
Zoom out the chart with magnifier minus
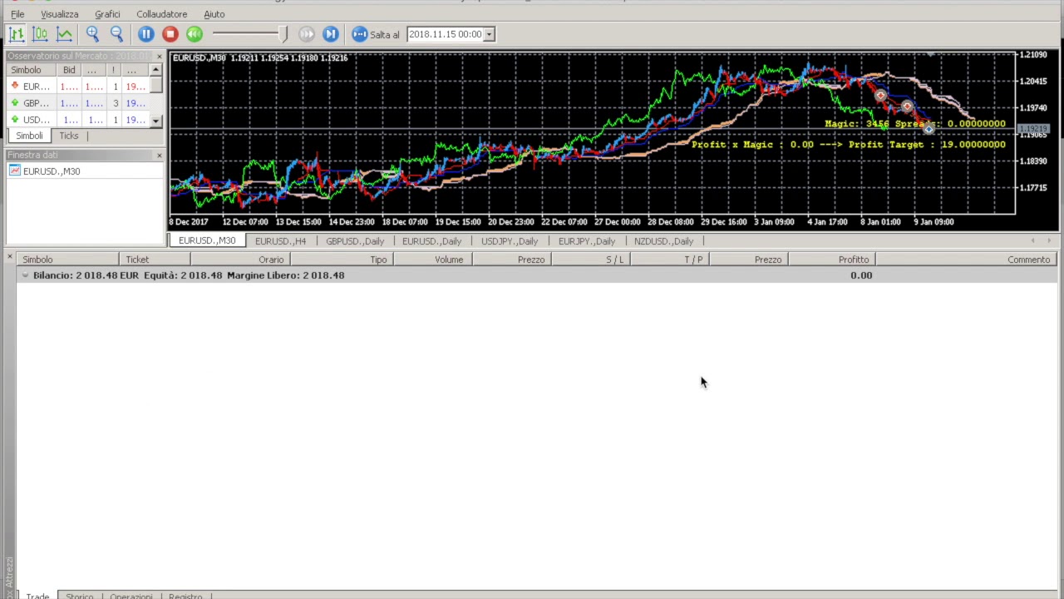(x=116, y=34)
